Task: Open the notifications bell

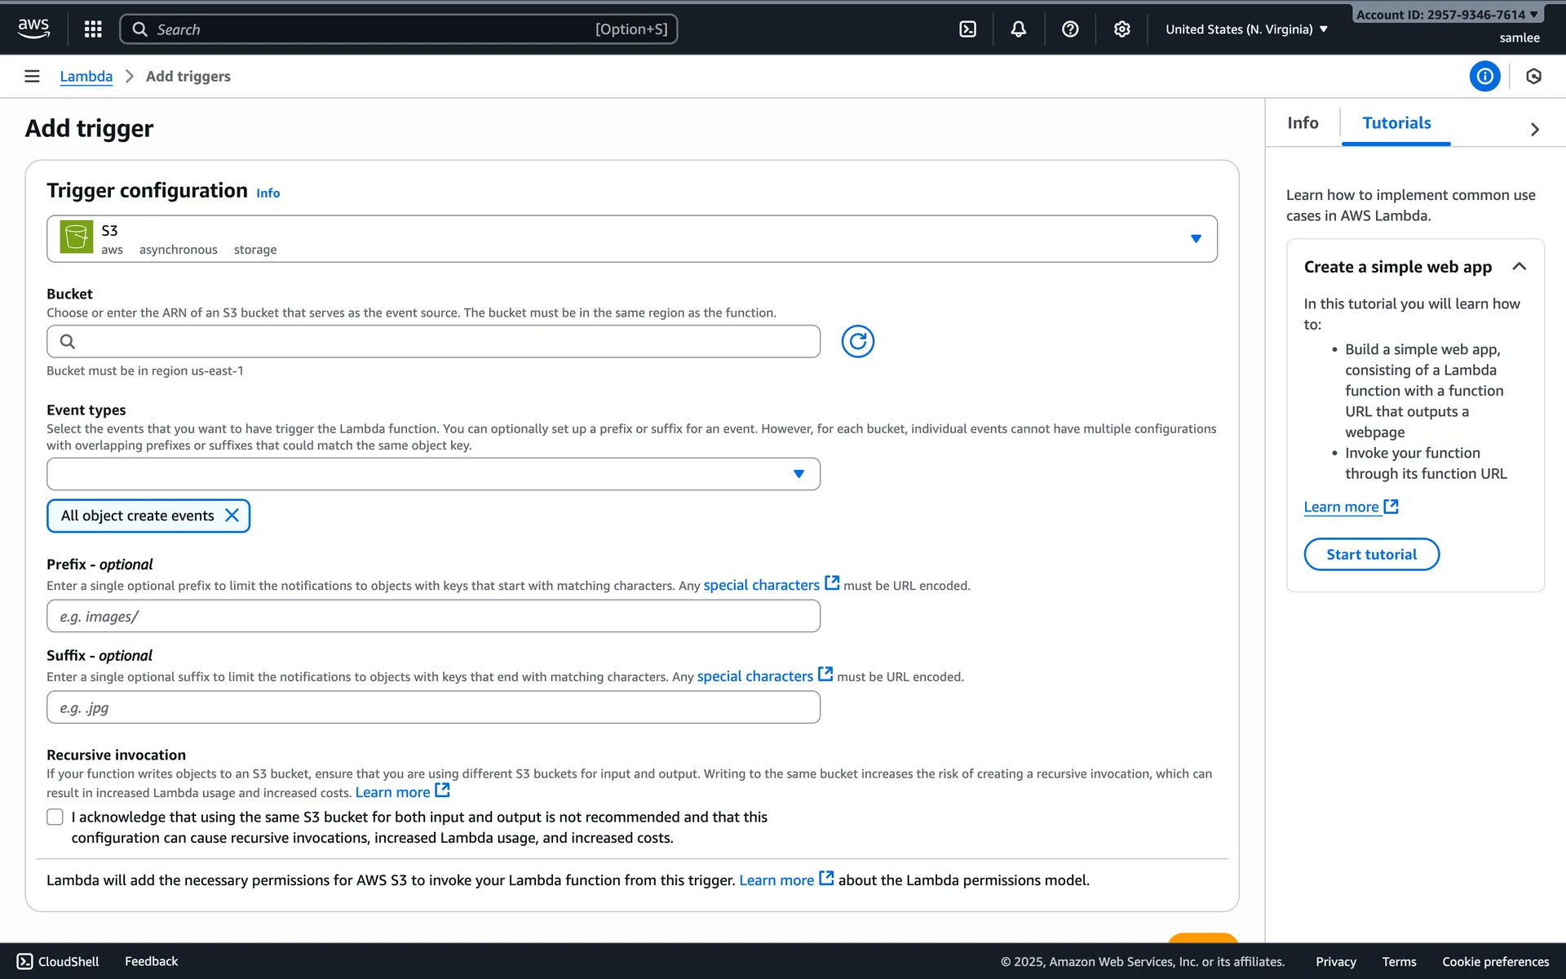Action: tap(1019, 29)
